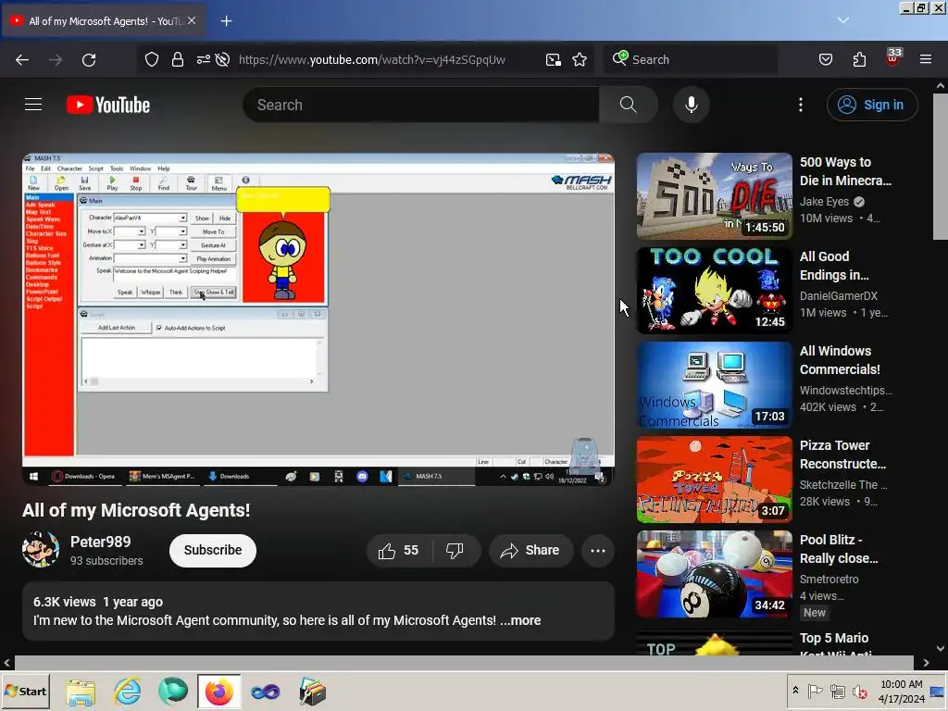Open picture-in-picture icon in address bar
The height and width of the screenshot is (711, 948).
tap(554, 59)
